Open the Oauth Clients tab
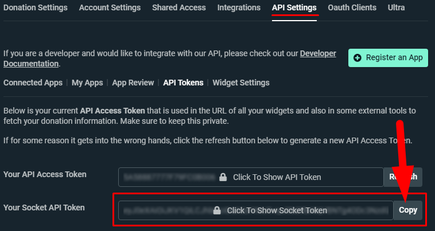 352,7
